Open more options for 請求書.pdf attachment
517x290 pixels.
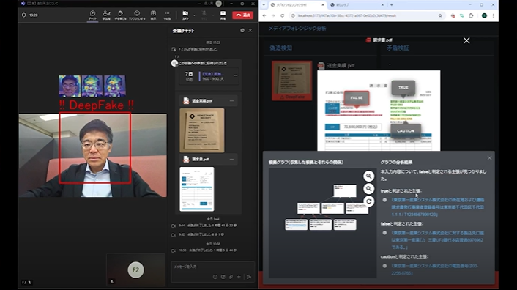click(x=231, y=159)
